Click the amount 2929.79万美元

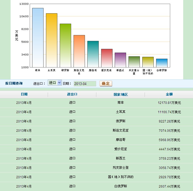tap(169, 177)
